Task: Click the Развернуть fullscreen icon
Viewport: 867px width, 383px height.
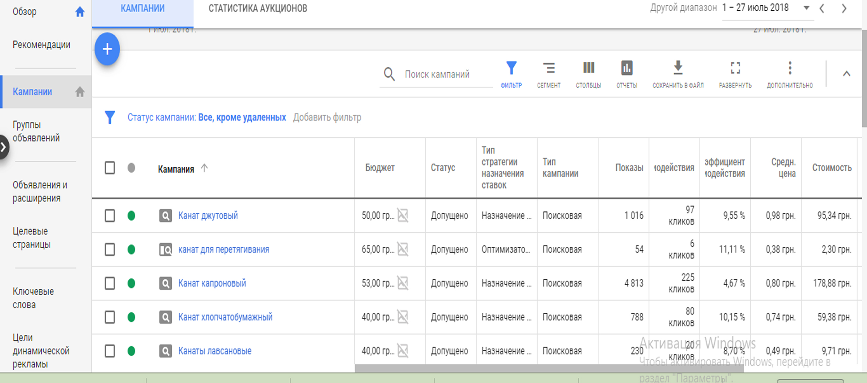Action: tap(735, 68)
